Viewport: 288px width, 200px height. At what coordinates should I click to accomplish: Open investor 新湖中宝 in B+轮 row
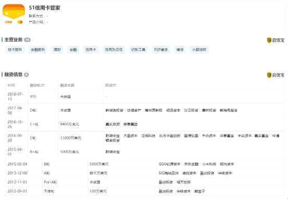point(112,152)
